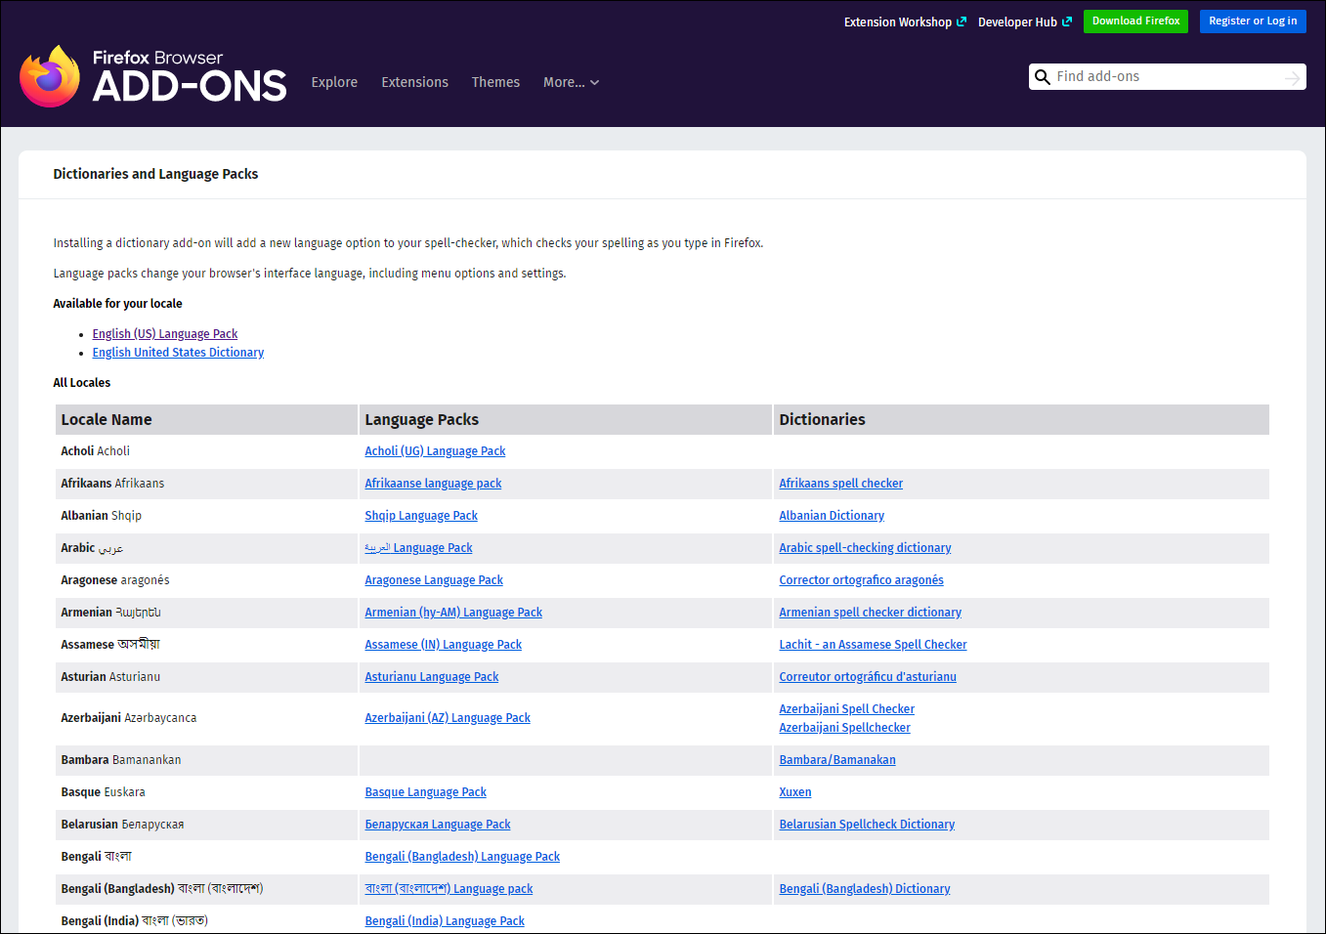Open Lachit - an Assamese Spell Checker

pos(873,645)
